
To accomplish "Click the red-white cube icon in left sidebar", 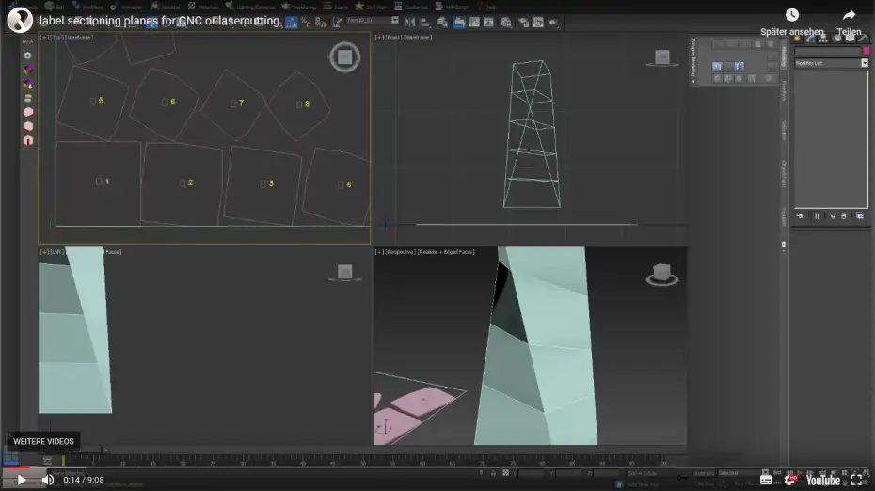I will pos(28,140).
